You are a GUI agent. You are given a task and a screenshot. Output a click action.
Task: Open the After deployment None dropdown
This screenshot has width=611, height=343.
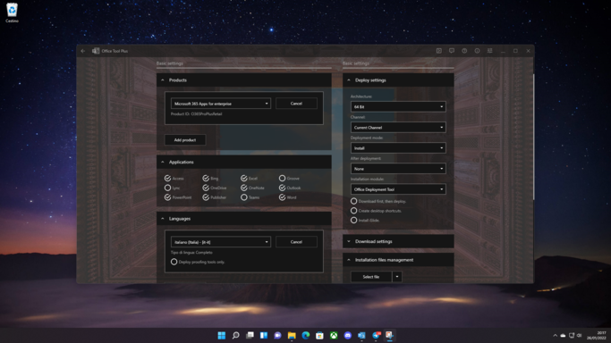click(x=398, y=169)
